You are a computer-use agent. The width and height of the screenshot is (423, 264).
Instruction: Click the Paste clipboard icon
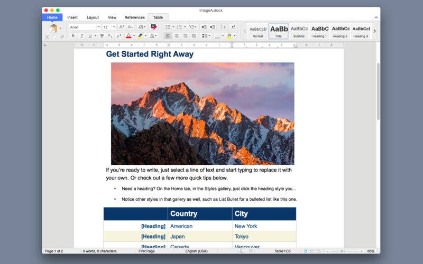tap(53, 29)
